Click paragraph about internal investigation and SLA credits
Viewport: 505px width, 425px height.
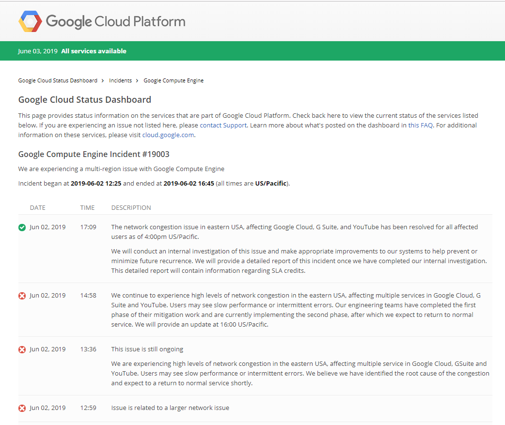(x=299, y=261)
